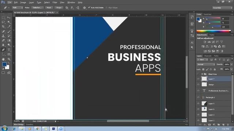The image size is (234, 131).
Task: Click the Shape button in options bar
Action: pos(59,8)
